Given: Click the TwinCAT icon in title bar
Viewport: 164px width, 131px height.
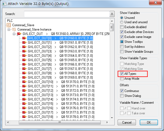Looking at the screenshot, I should pos(4,4).
